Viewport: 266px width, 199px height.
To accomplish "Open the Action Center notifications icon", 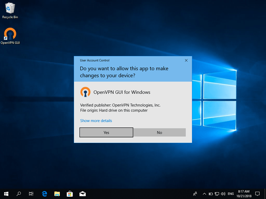I will (257, 194).
